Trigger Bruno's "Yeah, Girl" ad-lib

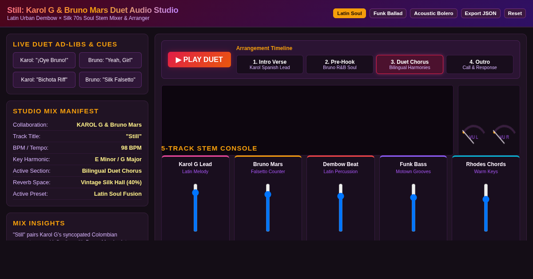click(x=110, y=60)
